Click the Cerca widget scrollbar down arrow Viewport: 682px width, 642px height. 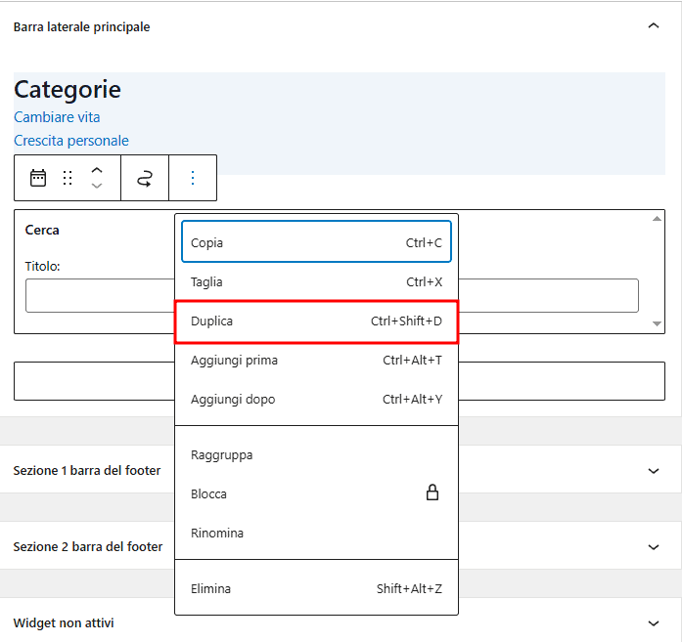point(657,323)
